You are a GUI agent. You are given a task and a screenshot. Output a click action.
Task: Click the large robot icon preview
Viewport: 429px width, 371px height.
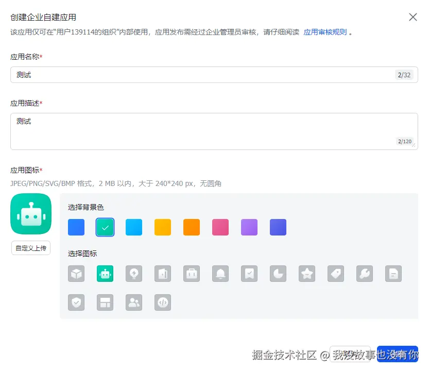click(x=31, y=214)
